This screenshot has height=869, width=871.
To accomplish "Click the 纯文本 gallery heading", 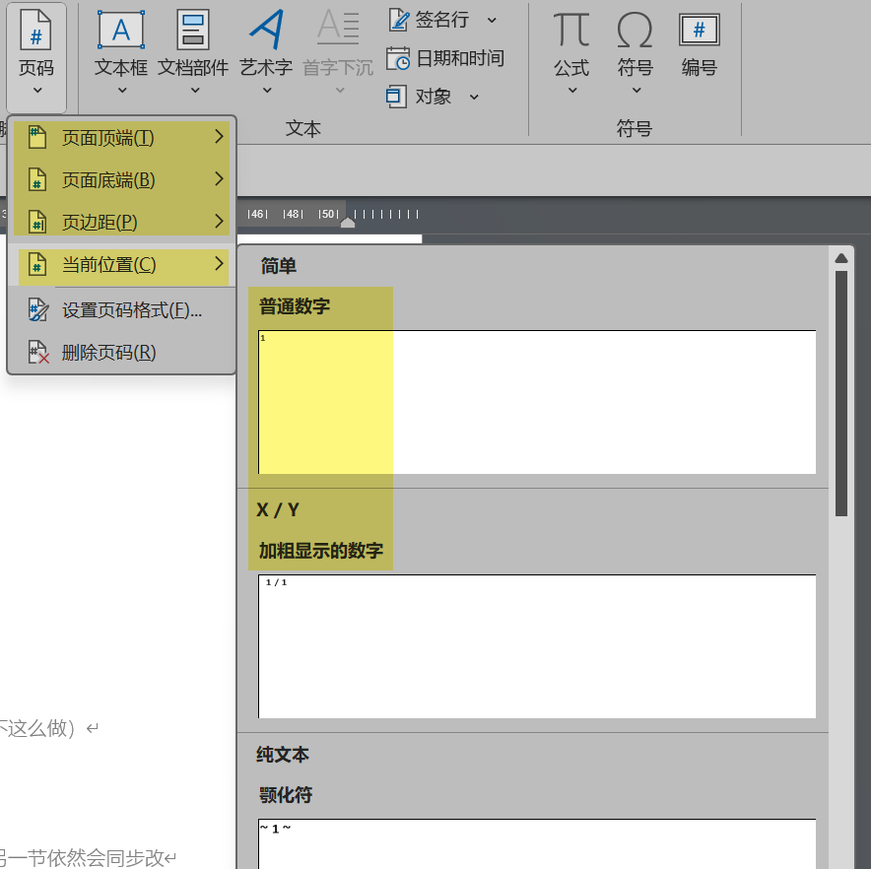I will [283, 755].
